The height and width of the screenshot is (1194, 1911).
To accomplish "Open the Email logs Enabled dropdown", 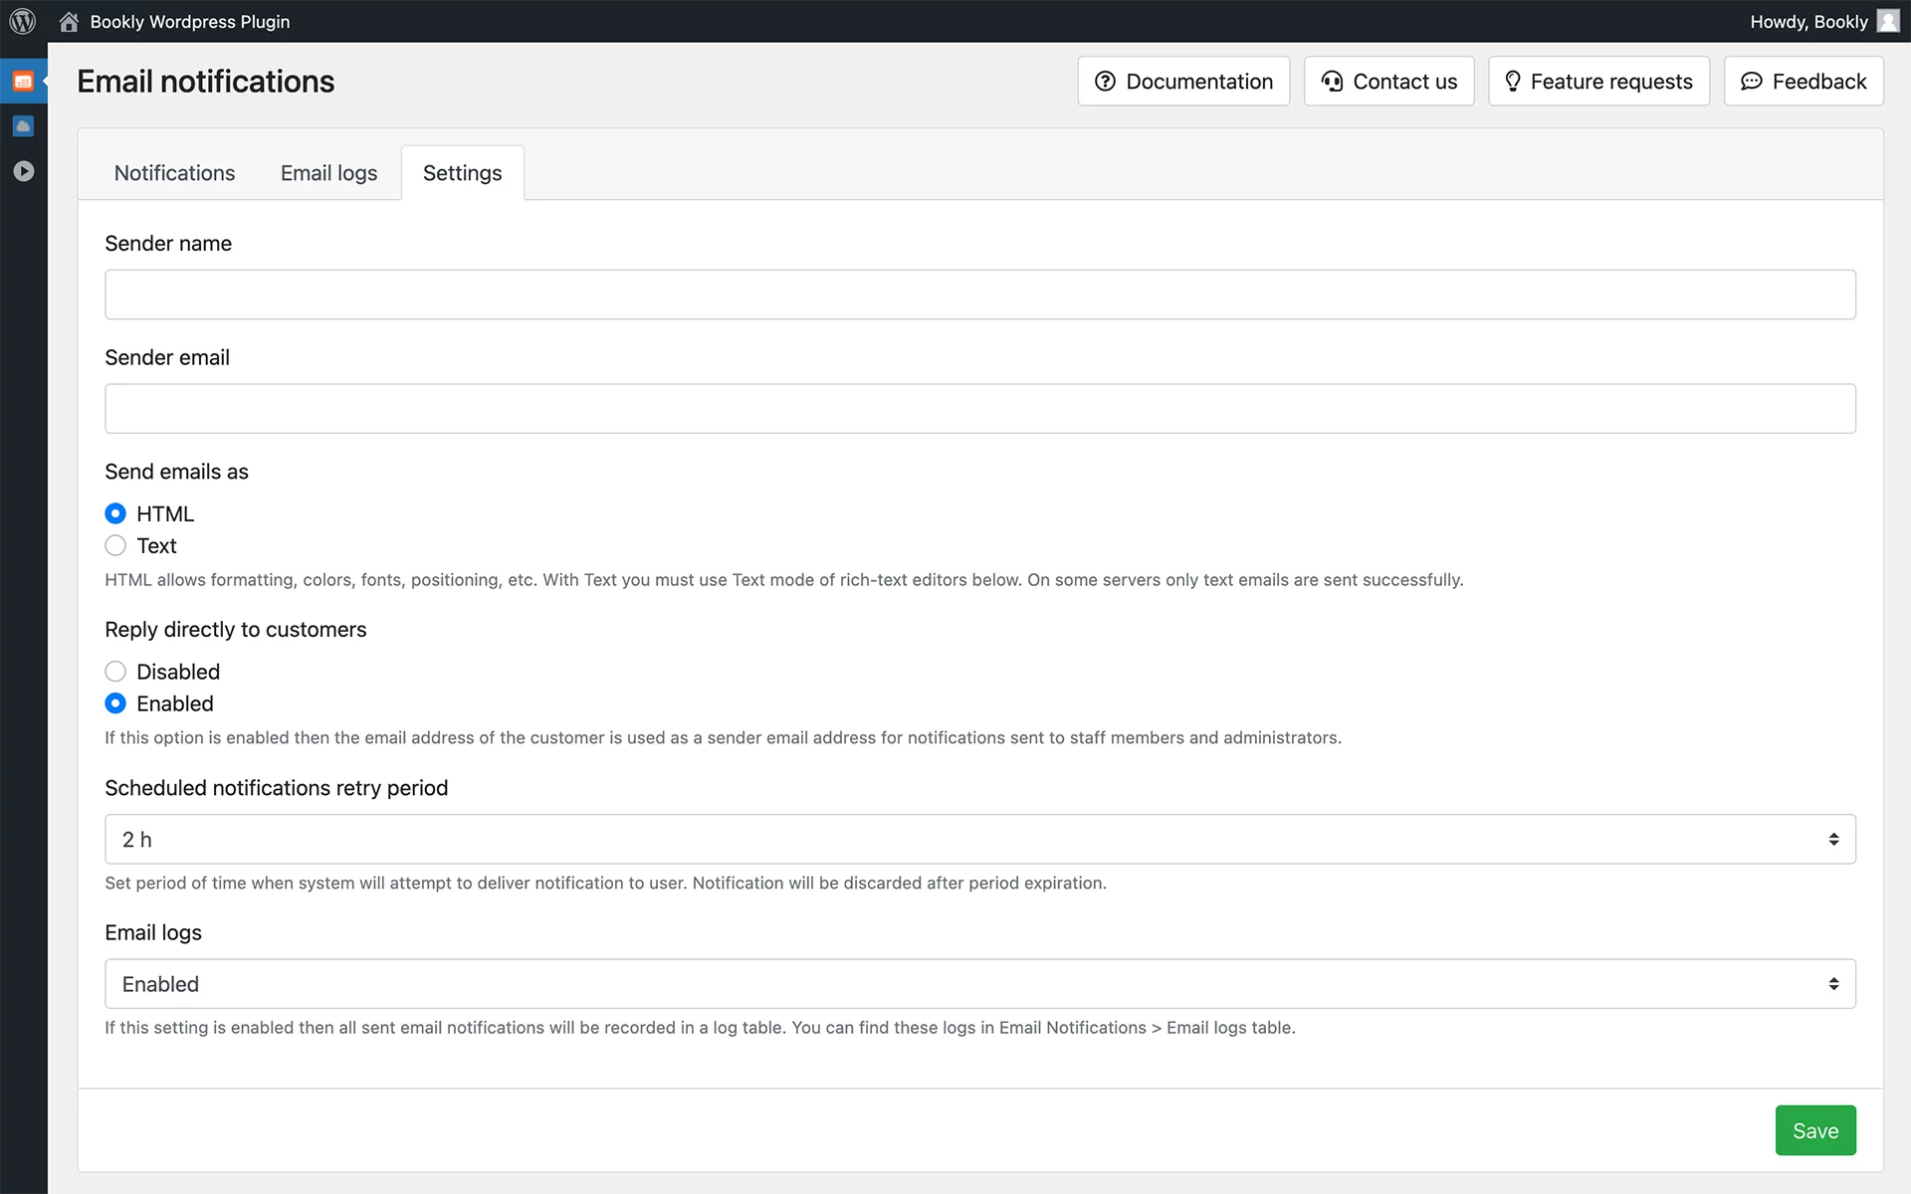I will coord(979,984).
